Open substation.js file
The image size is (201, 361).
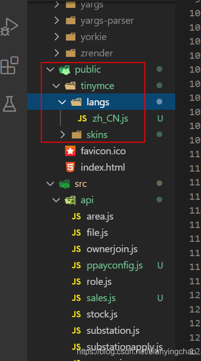click(113, 331)
